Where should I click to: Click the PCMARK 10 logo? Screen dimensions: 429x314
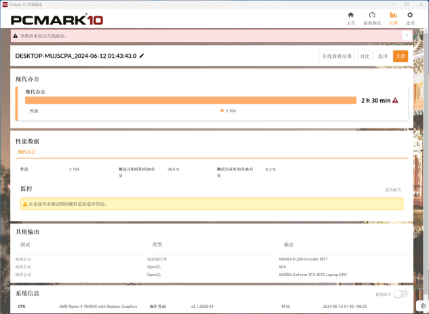57,20
